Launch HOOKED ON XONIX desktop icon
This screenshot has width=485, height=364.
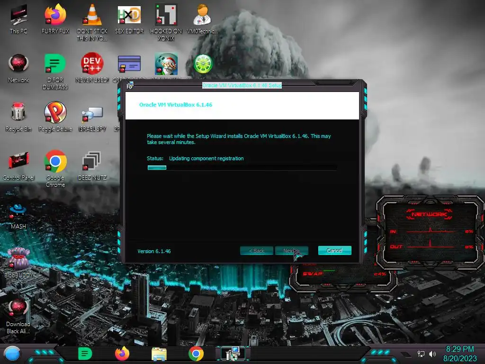pyautogui.click(x=166, y=22)
